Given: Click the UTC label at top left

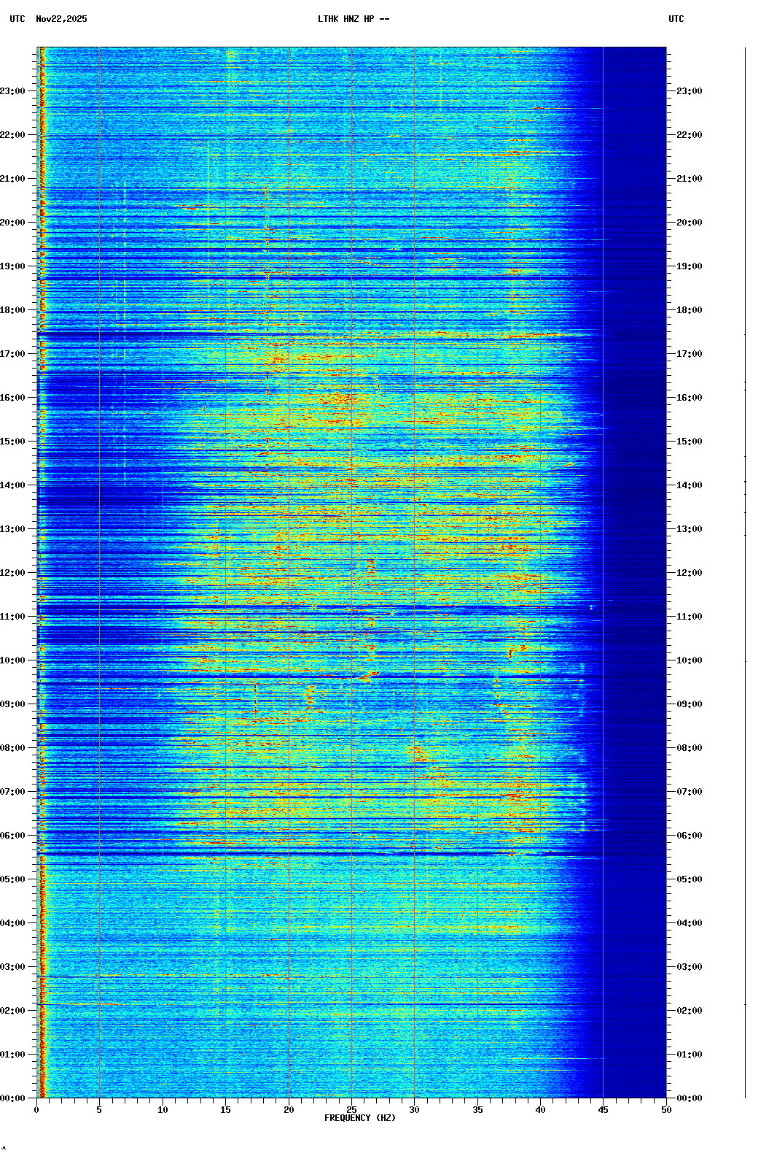Looking at the screenshot, I should 17,19.
